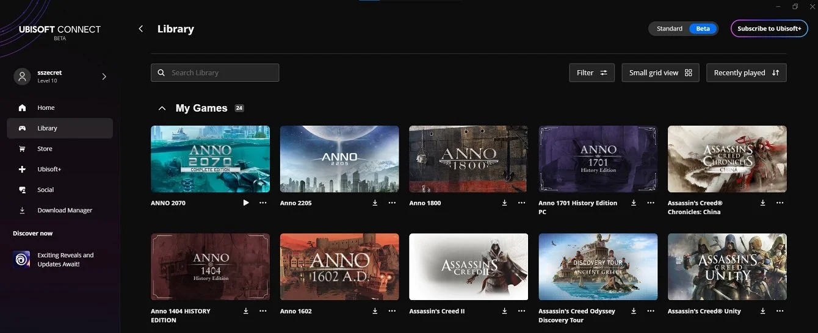Open the Anno 2205 cover thumbnail

coord(339,159)
